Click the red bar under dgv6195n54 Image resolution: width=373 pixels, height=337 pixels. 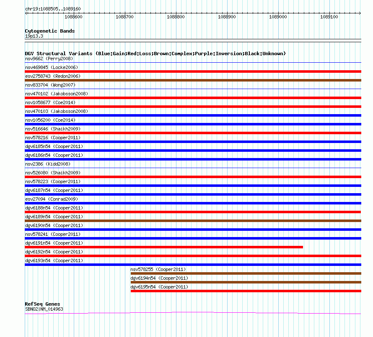tap(246, 291)
